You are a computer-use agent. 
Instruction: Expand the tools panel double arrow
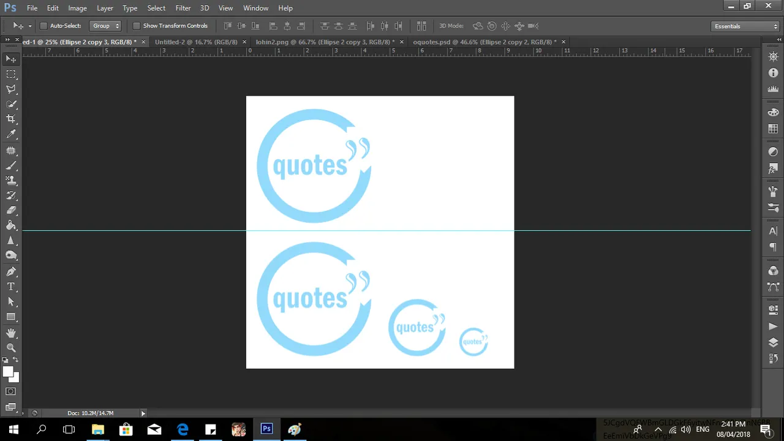point(7,39)
